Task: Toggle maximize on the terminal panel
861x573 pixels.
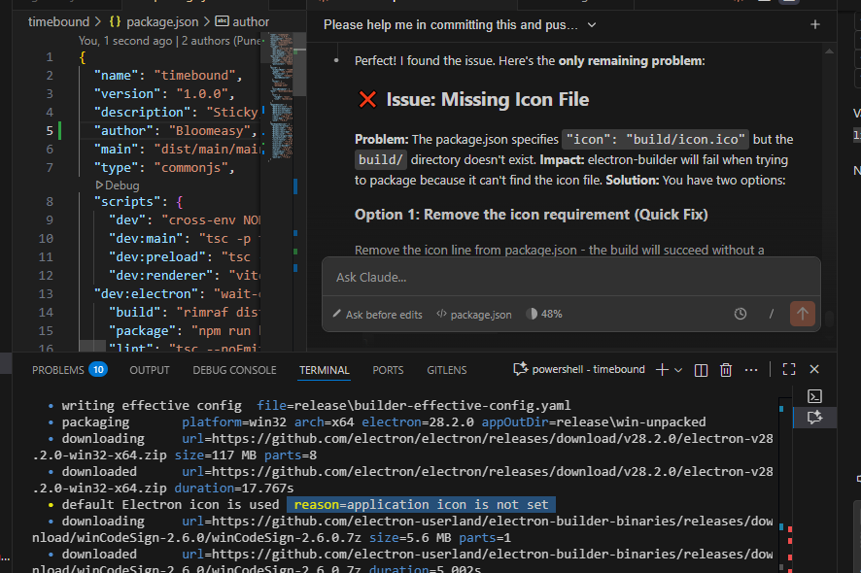Action: (x=789, y=370)
